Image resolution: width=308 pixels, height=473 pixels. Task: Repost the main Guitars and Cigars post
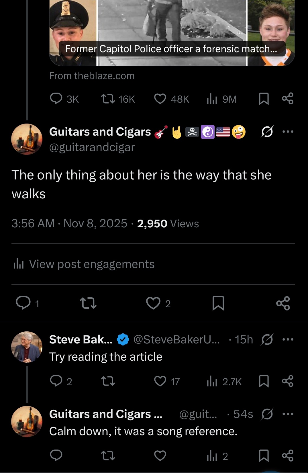pos(88,303)
